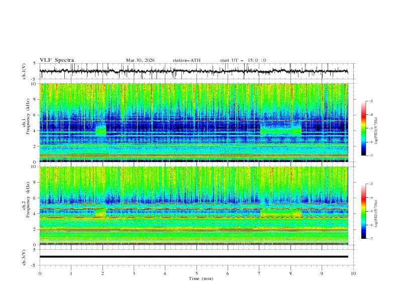This screenshot has width=398, height=307.
Task: Click the 'VLF Spectra' plot title
Action: (x=57, y=60)
